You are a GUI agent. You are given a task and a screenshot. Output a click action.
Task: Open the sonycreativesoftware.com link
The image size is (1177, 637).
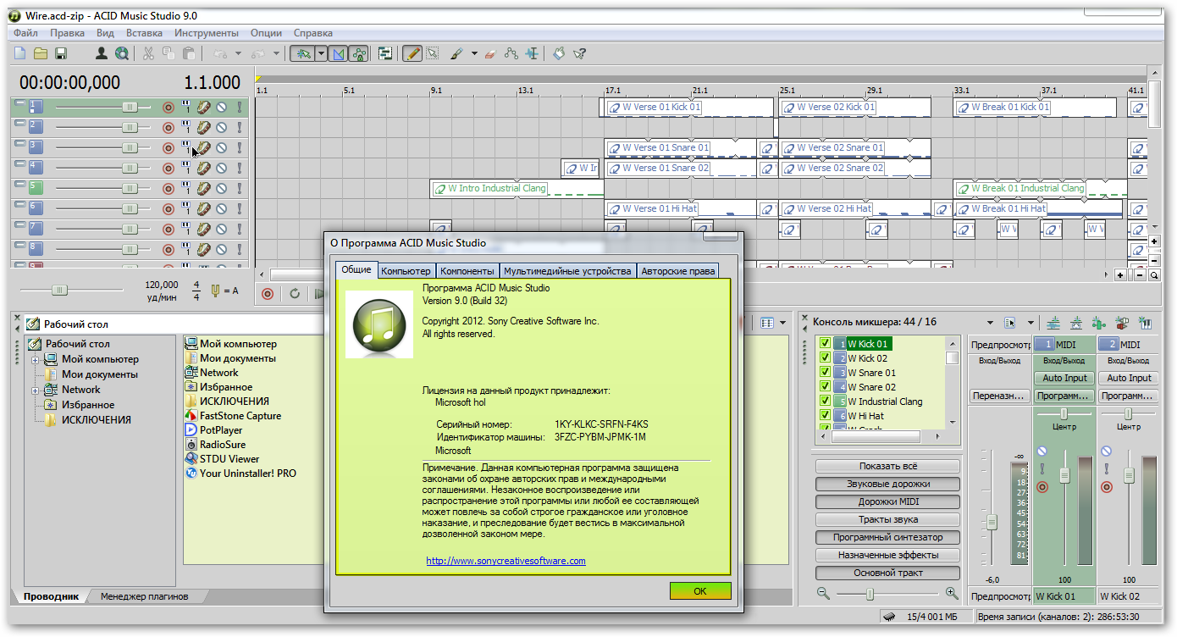(x=506, y=561)
